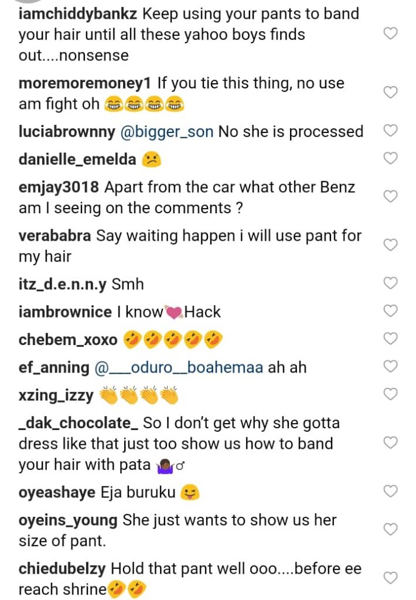
Task: Like itz_d.e.n.n.y's Smh comment
Action: point(390,284)
